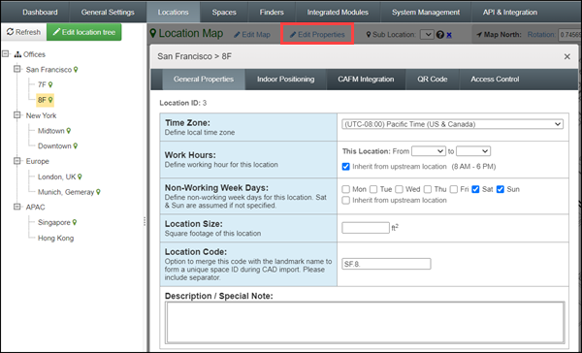Check the Tue non-working day checkbox
The height and width of the screenshot is (353, 582).
[x=373, y=189]
